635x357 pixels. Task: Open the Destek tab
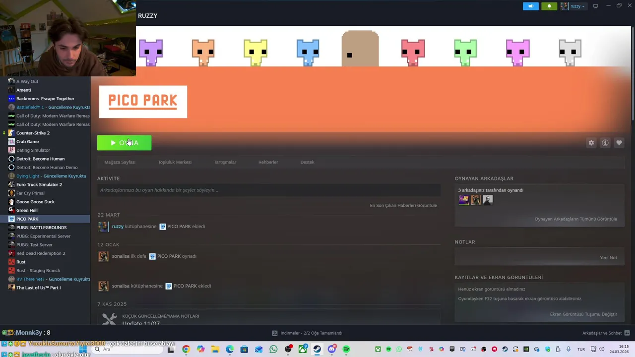point(307,162)
